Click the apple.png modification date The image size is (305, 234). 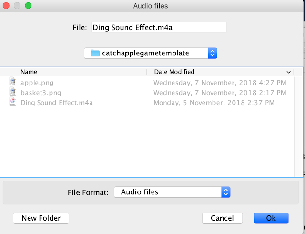click(220, 82)
